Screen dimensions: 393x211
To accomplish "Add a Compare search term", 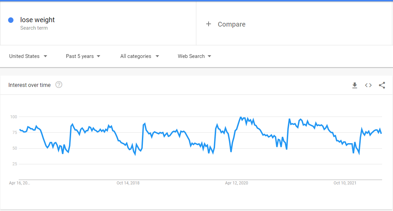I will (231, 24).
